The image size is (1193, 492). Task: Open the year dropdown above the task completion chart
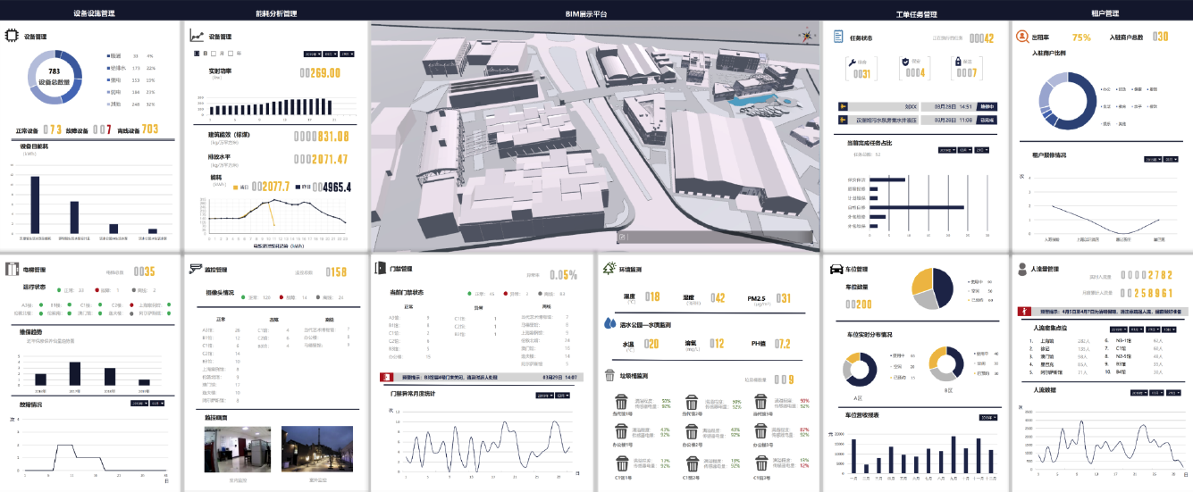(947, 150)
